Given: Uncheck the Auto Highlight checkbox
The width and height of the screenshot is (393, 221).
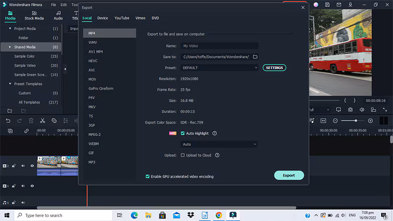Looking at the screenshot, I should pyautogui.click(x=183, y=133).
